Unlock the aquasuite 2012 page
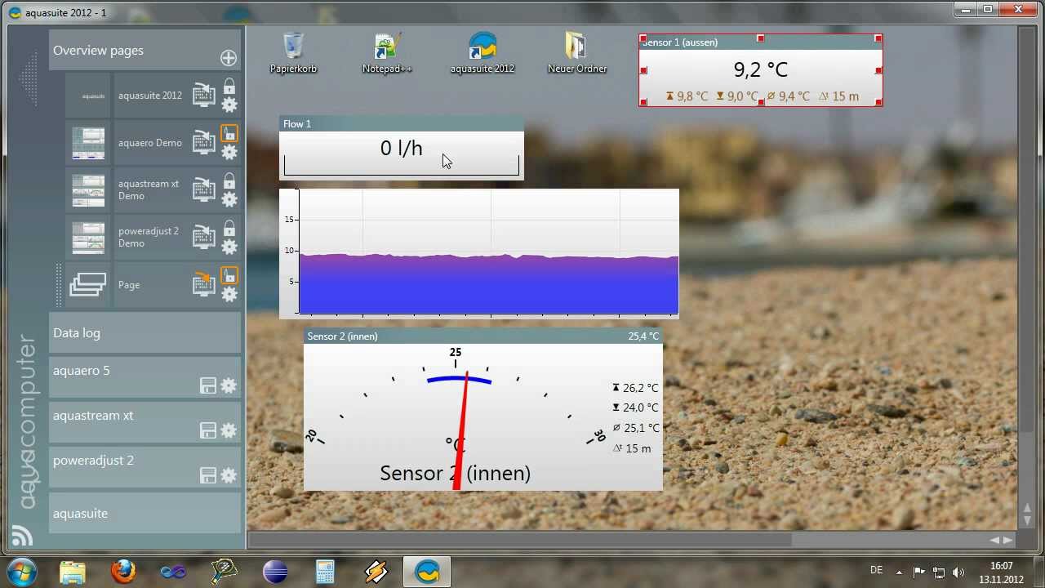 [229, 86]
